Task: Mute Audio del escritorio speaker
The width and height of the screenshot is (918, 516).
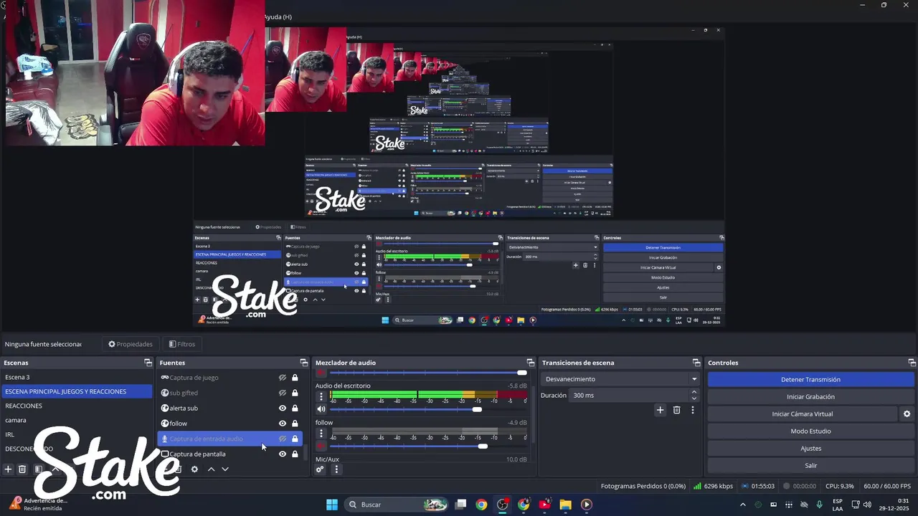Action: pyautogui.click(x=321, y=409)
